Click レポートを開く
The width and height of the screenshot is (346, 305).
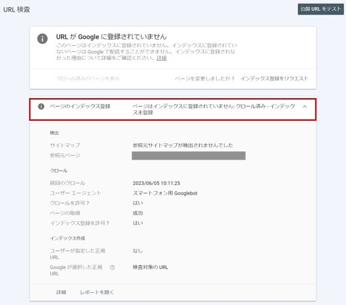click(96, 292)
